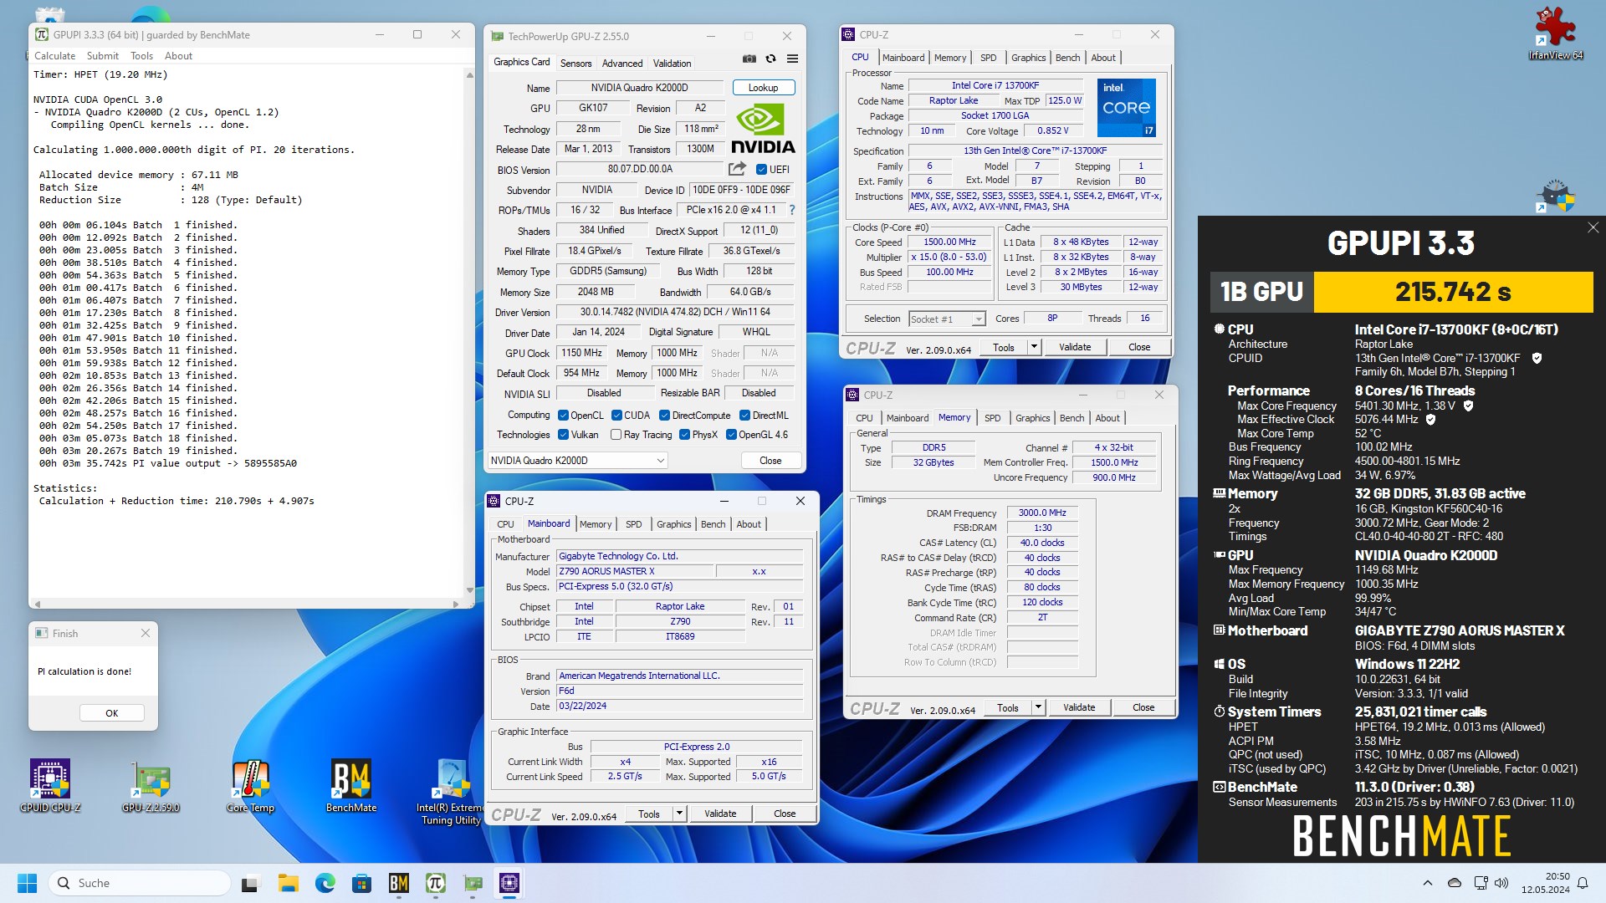Expand Tools dropdown arrow in CPU-Z CPU window
The width and height of the screenshot is (1606, 903).
point(1034,347)
